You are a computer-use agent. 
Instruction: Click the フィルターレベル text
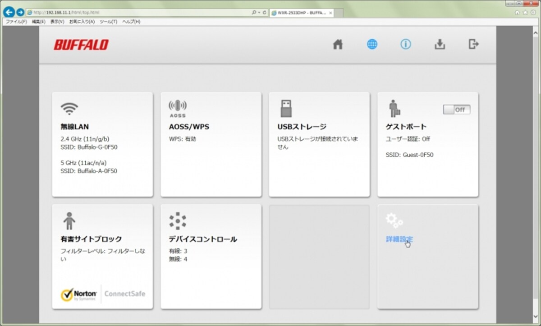(103, 255)
